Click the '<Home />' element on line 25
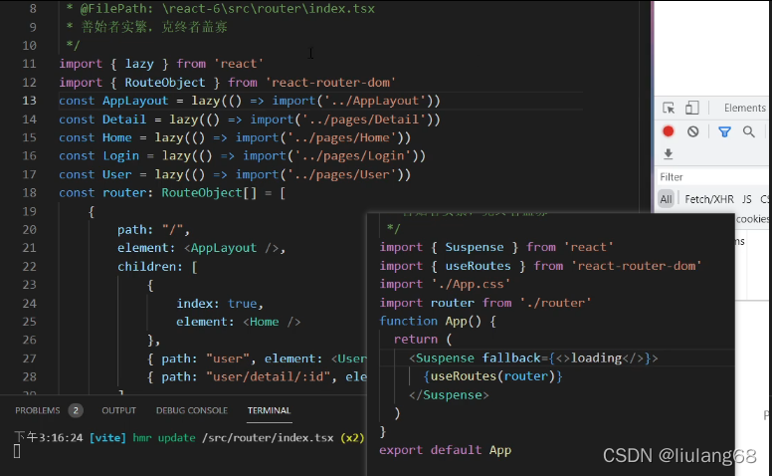Screen dimensions: 772x476 272,322
